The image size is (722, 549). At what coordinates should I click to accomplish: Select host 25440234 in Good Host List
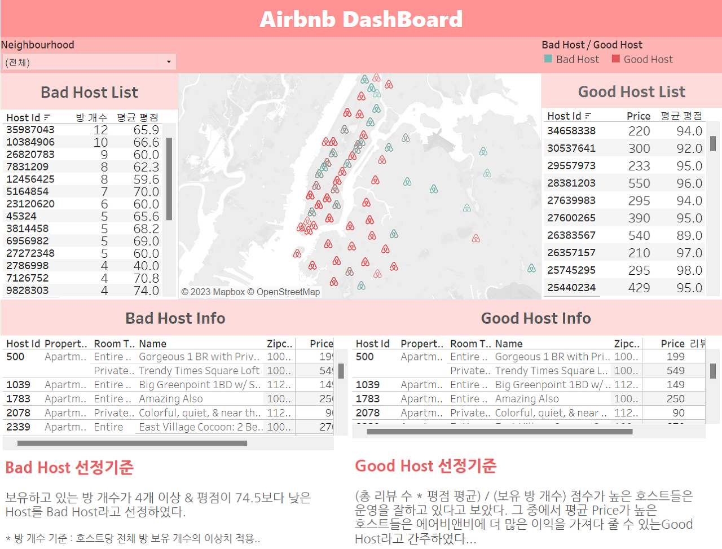[x=571, y=288]
